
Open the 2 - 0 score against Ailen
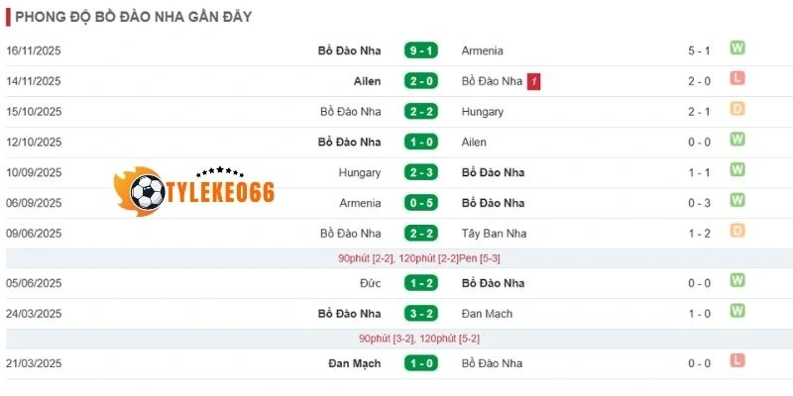point(422,81)
